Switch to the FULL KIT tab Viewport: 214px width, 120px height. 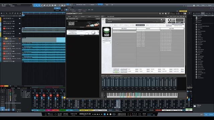105,25
